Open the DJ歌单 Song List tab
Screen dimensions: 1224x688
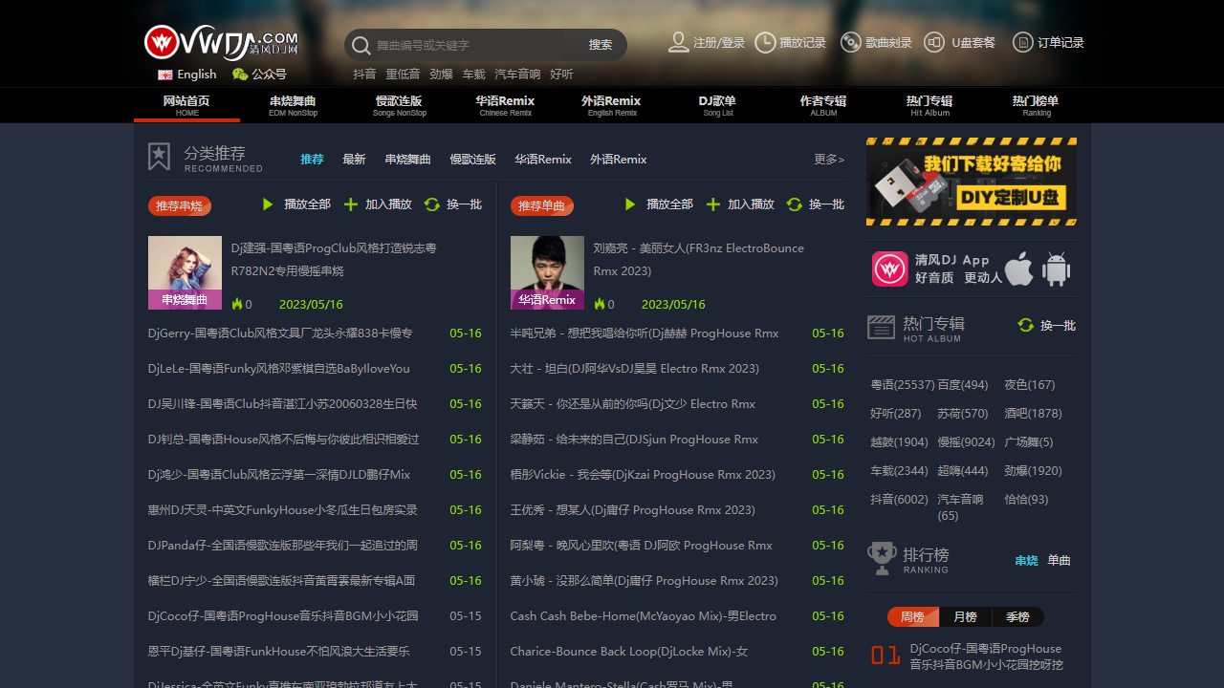click(717, 105)
